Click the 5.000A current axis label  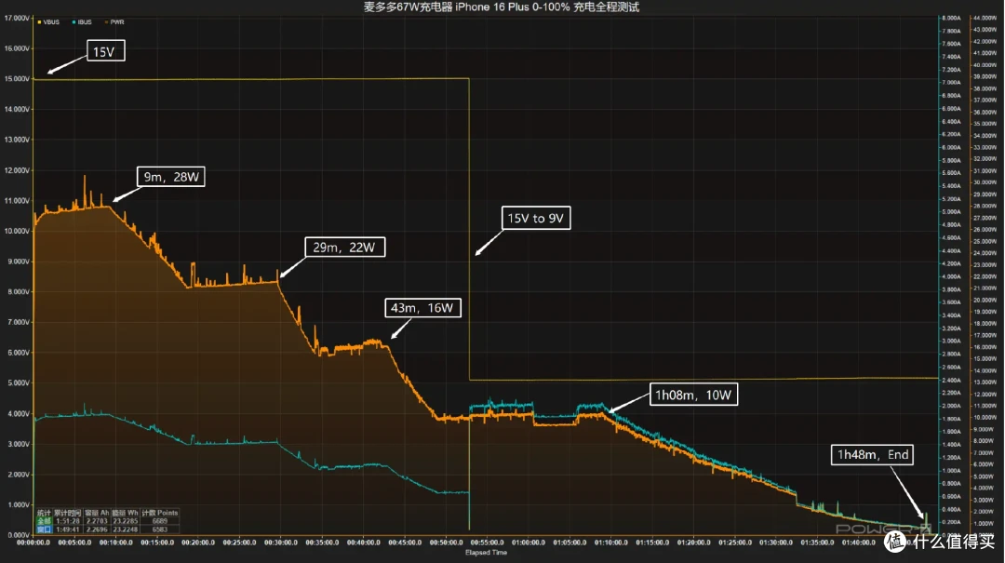tap(952, 211)
